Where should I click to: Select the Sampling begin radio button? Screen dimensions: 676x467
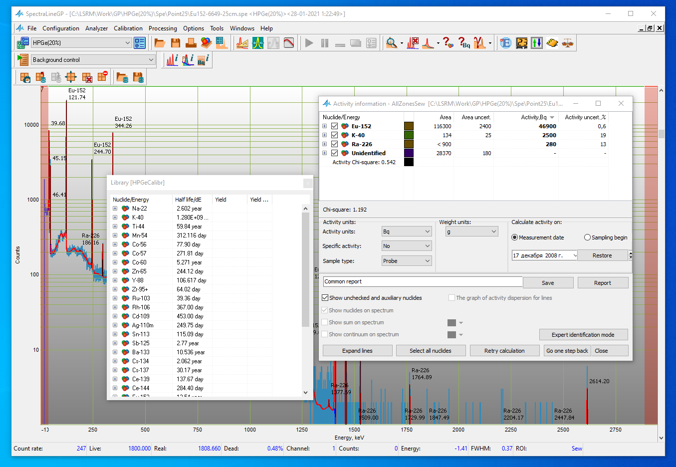587,237
